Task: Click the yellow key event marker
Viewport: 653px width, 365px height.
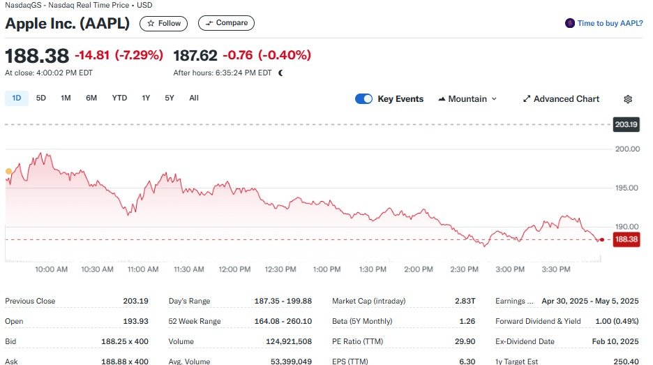Action: click(x=8, y=171)
